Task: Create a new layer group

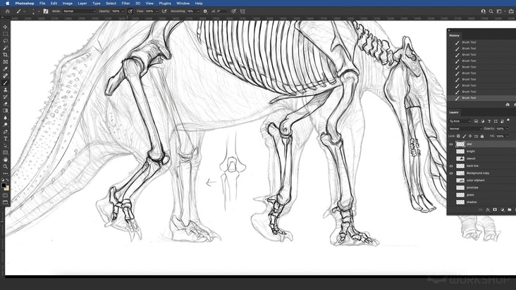Action: (510, 210)
